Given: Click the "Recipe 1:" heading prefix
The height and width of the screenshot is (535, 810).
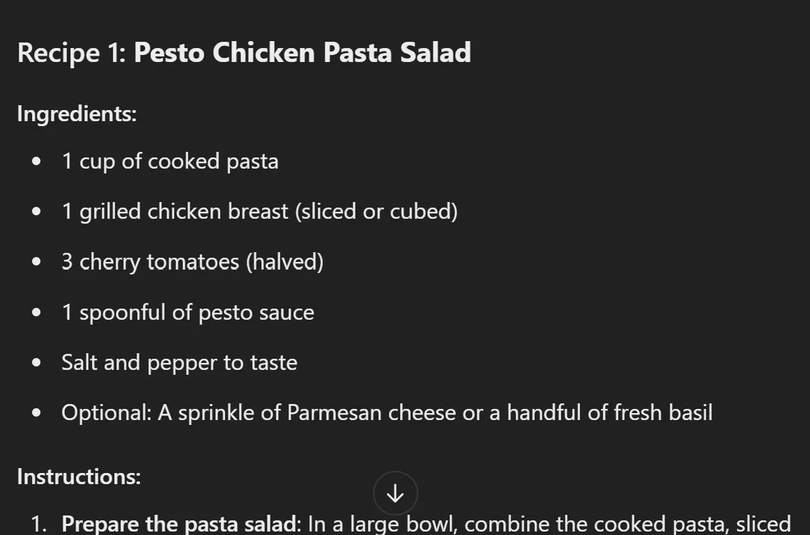Looking at the screenshot, I should click(x=71, y=52).
